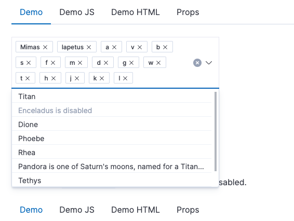Delete the 'h' selection using its X
The image size is (294, 221).
[54, 78]
